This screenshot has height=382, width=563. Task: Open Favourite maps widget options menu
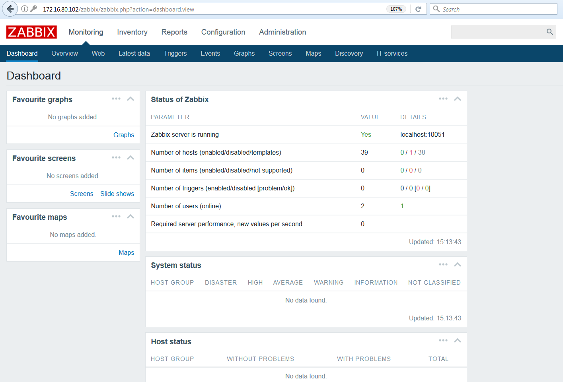[116, 216]
